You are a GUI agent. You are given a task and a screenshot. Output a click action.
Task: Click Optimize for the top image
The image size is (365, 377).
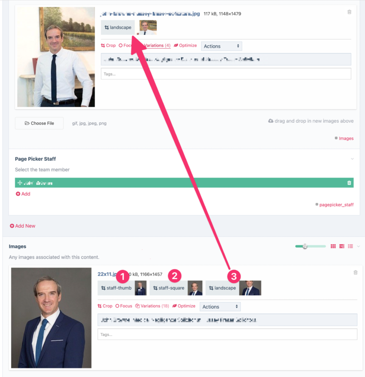click(x=185, y=45)
